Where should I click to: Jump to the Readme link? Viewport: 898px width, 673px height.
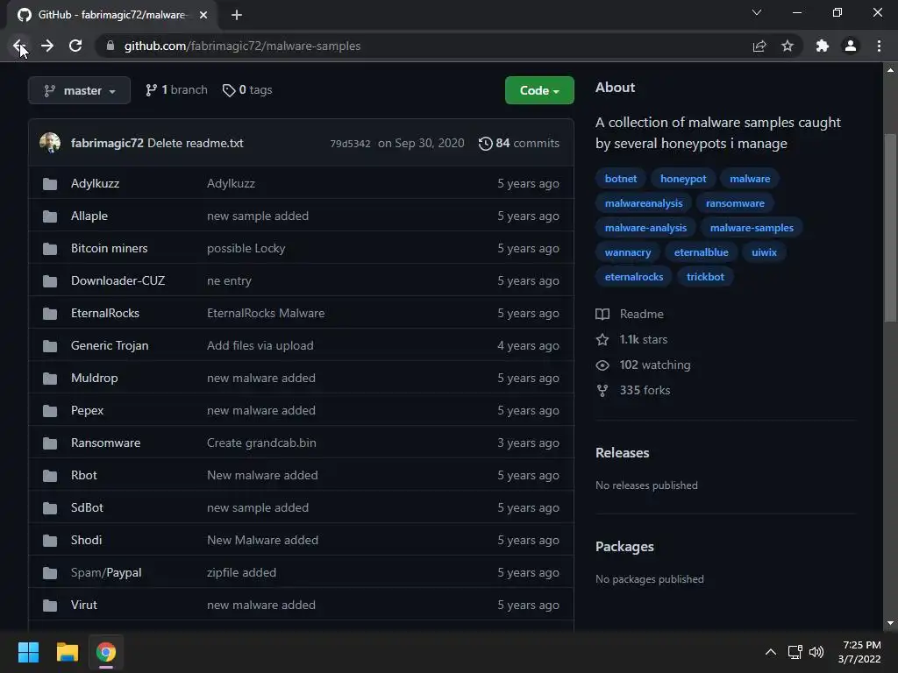point(630,315)
